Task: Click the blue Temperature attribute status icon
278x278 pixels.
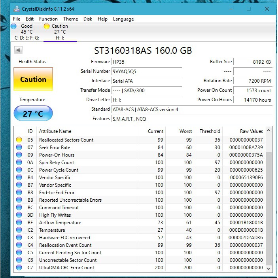Action: point(19,230)
